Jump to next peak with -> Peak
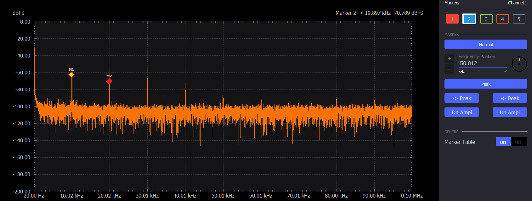The image size is (532, 201). coord(510,98)
